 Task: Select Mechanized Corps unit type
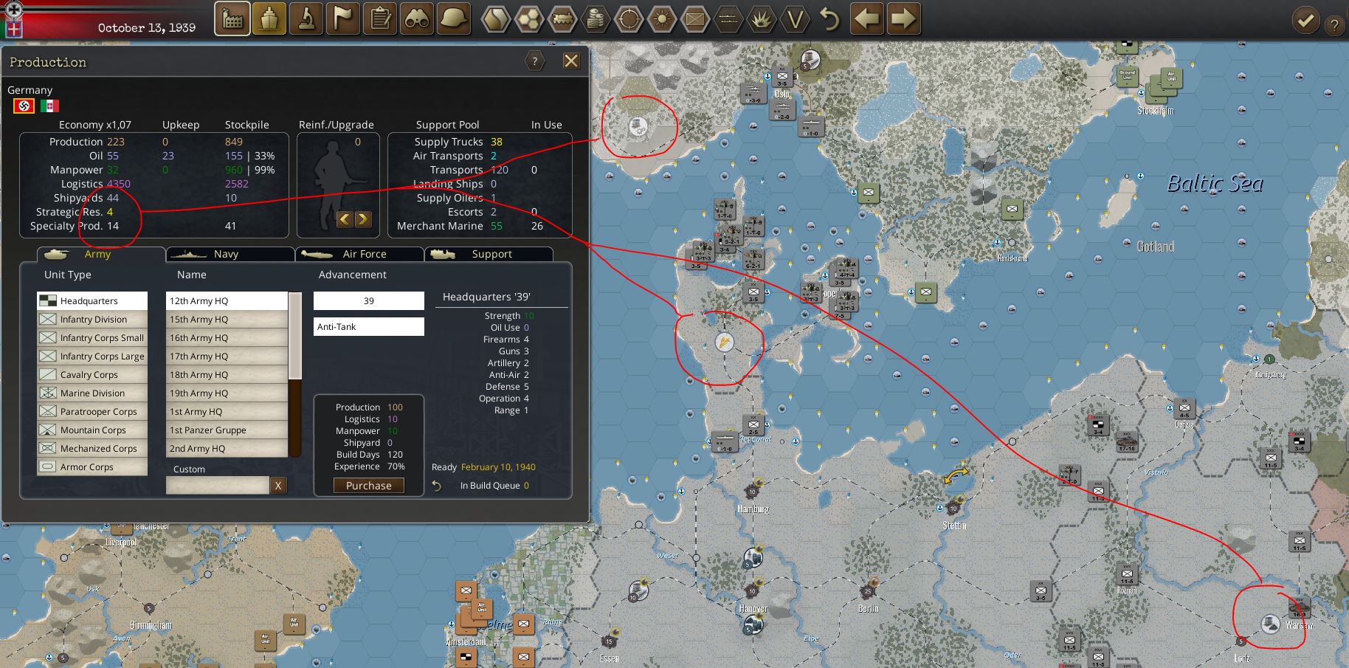(x=92, y=448)
